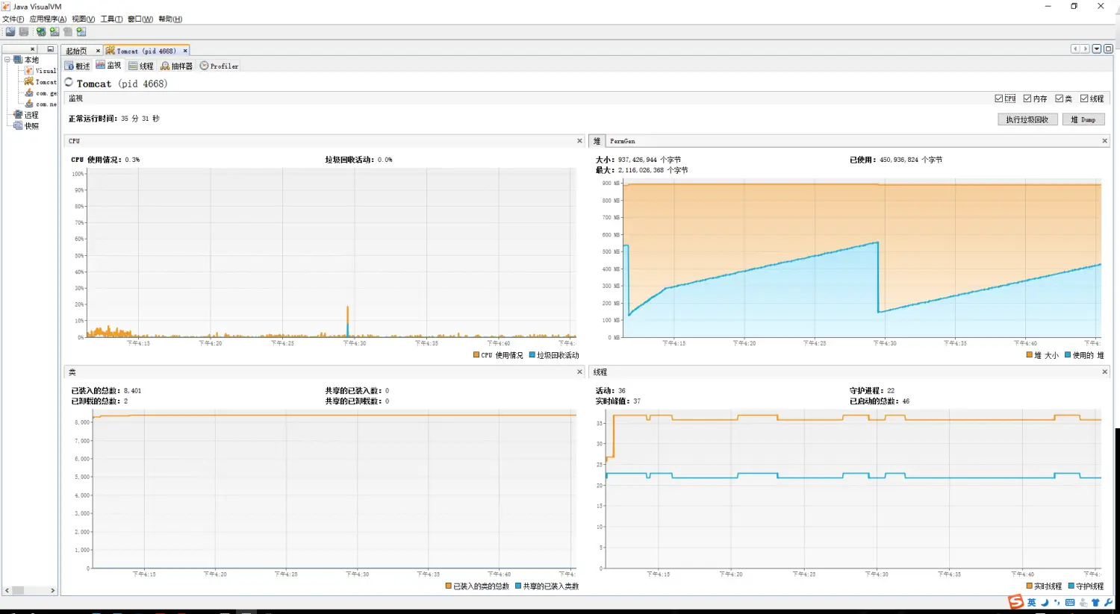
Task: Open the document list dropdown arrow
Action: [x=1097, y=48]
